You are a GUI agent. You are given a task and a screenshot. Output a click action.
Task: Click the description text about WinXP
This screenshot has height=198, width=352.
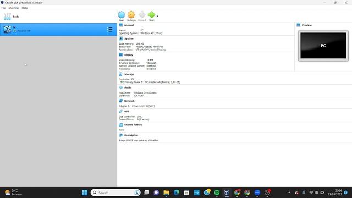pyautogui.click(x=139, y=140)
